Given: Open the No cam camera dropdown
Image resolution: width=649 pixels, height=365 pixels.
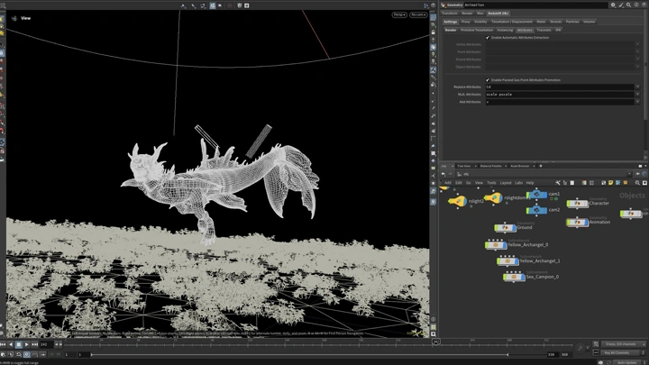Looking at the screenshot, I should point(418,14).
